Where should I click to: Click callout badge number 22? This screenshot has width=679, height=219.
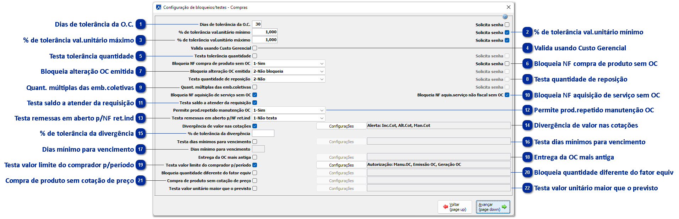pyautogui.click(x=527, y=188)
